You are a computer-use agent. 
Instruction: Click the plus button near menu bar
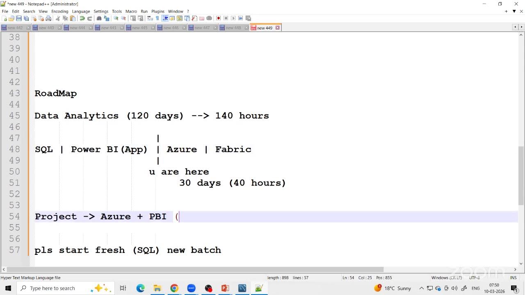(506, 11)
